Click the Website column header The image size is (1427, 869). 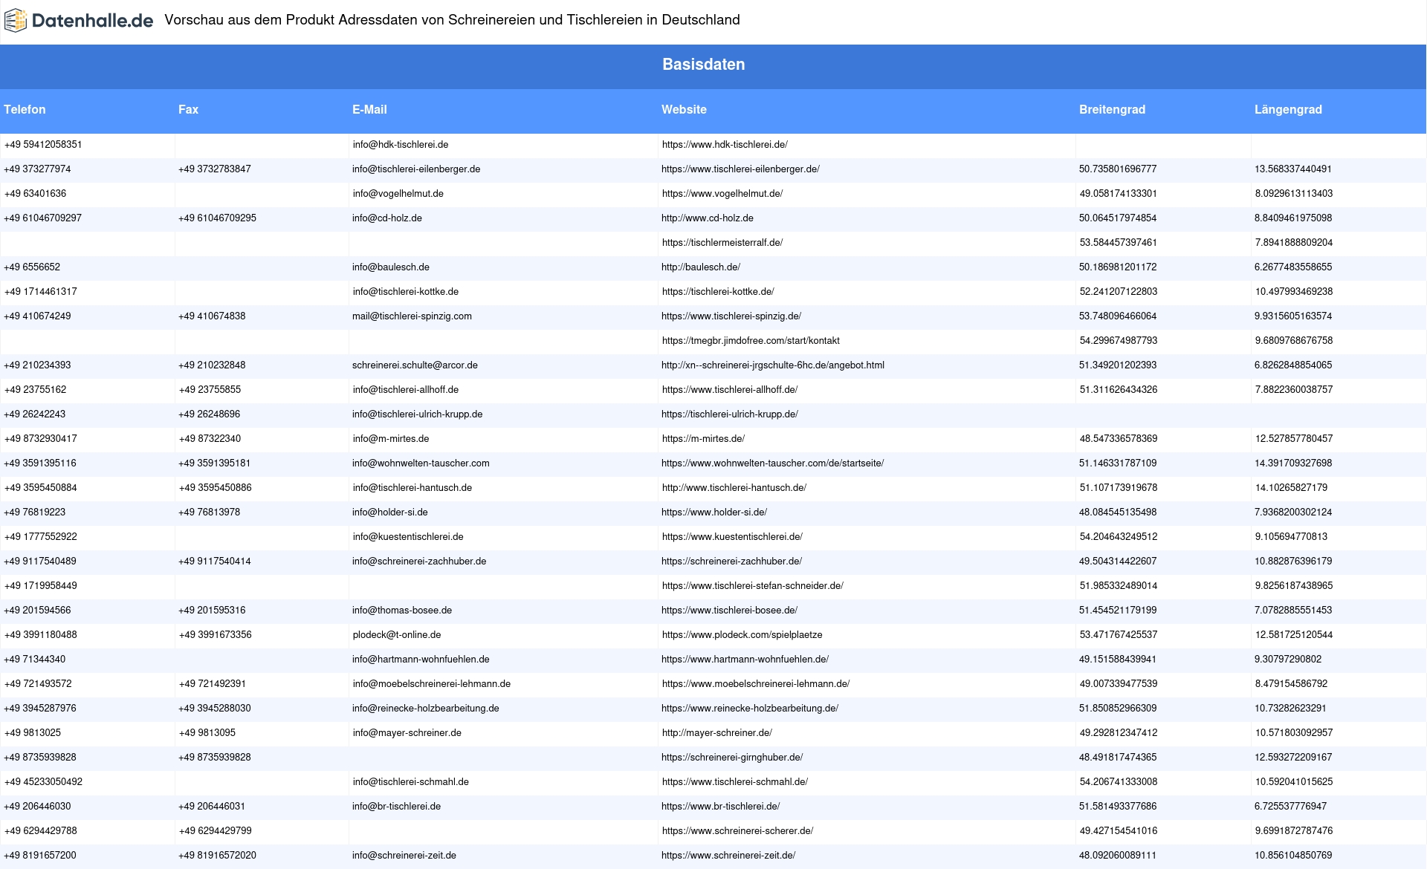pyautogui.click(x=684, y=109)
